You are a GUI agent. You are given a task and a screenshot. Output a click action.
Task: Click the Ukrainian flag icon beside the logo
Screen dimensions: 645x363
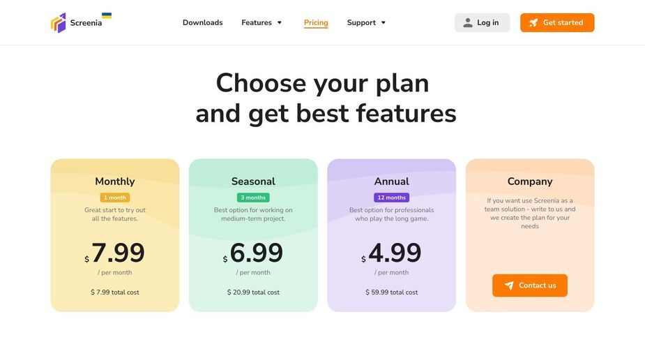coord(107,15)
